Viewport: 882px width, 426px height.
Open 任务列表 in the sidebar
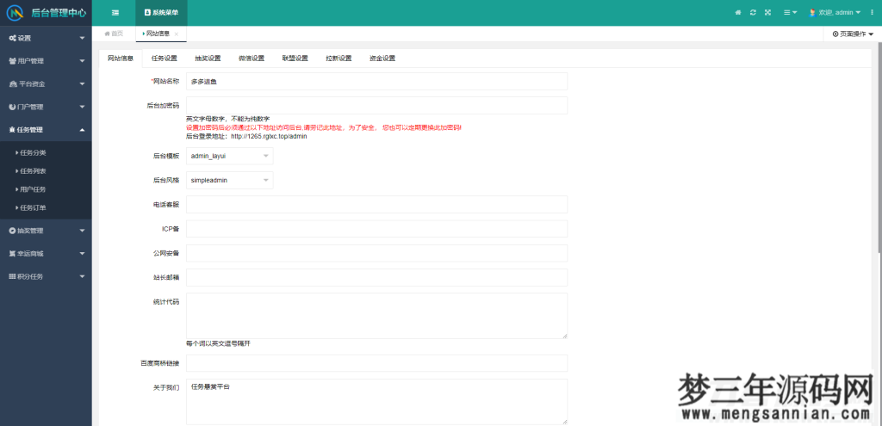(34, 170)
